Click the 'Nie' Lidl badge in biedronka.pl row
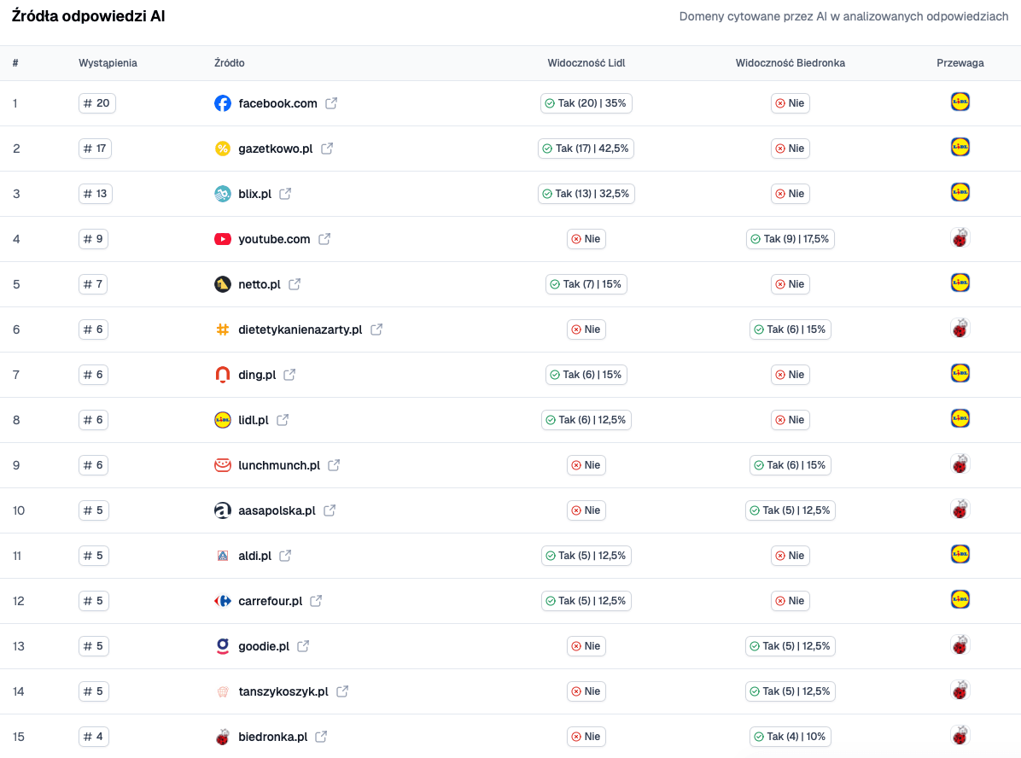 tap(586, 737)
